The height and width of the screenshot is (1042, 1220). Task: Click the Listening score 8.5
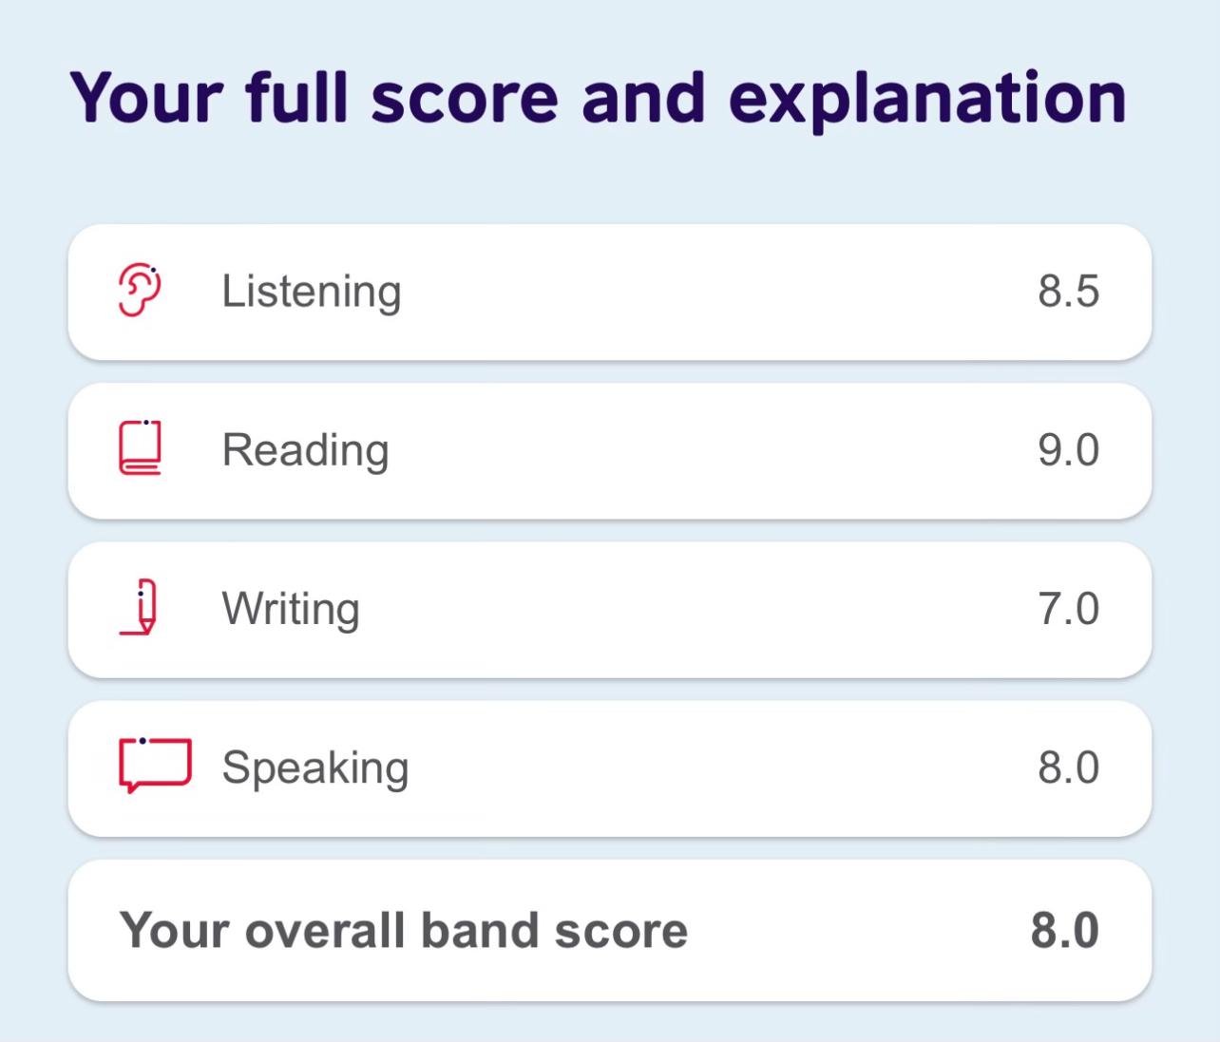[1068, 292]
